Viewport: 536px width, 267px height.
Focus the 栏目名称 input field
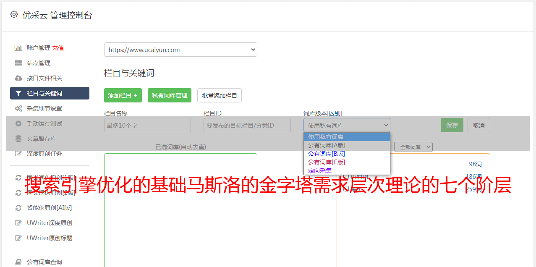pos(147,125)
